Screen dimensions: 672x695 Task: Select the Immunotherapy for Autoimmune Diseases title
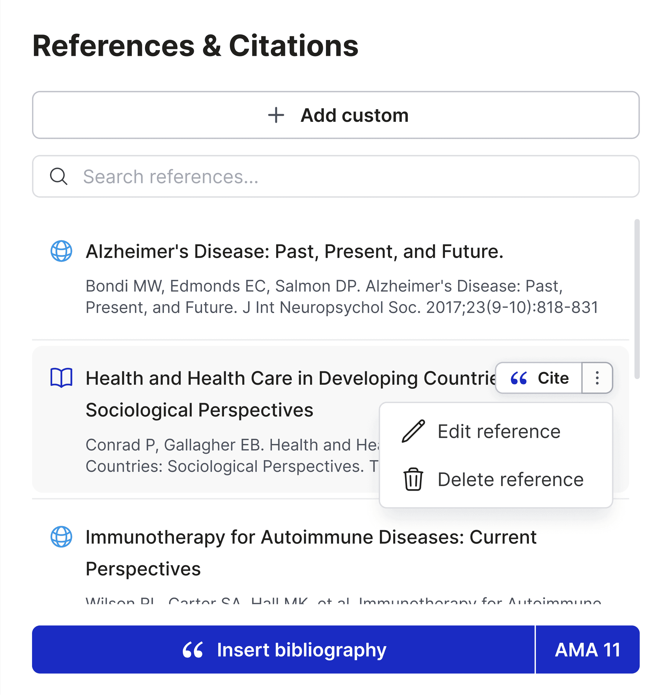(x=311, y=552)
